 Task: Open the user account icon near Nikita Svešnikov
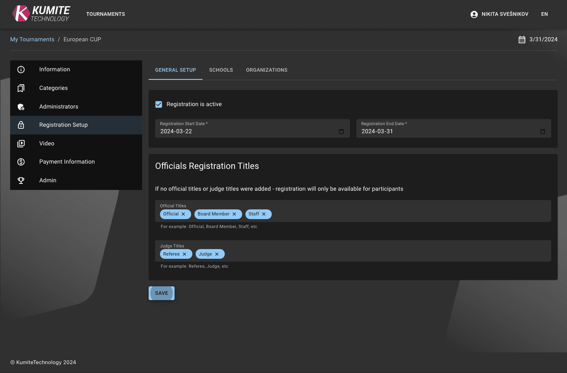pos(473,14)
